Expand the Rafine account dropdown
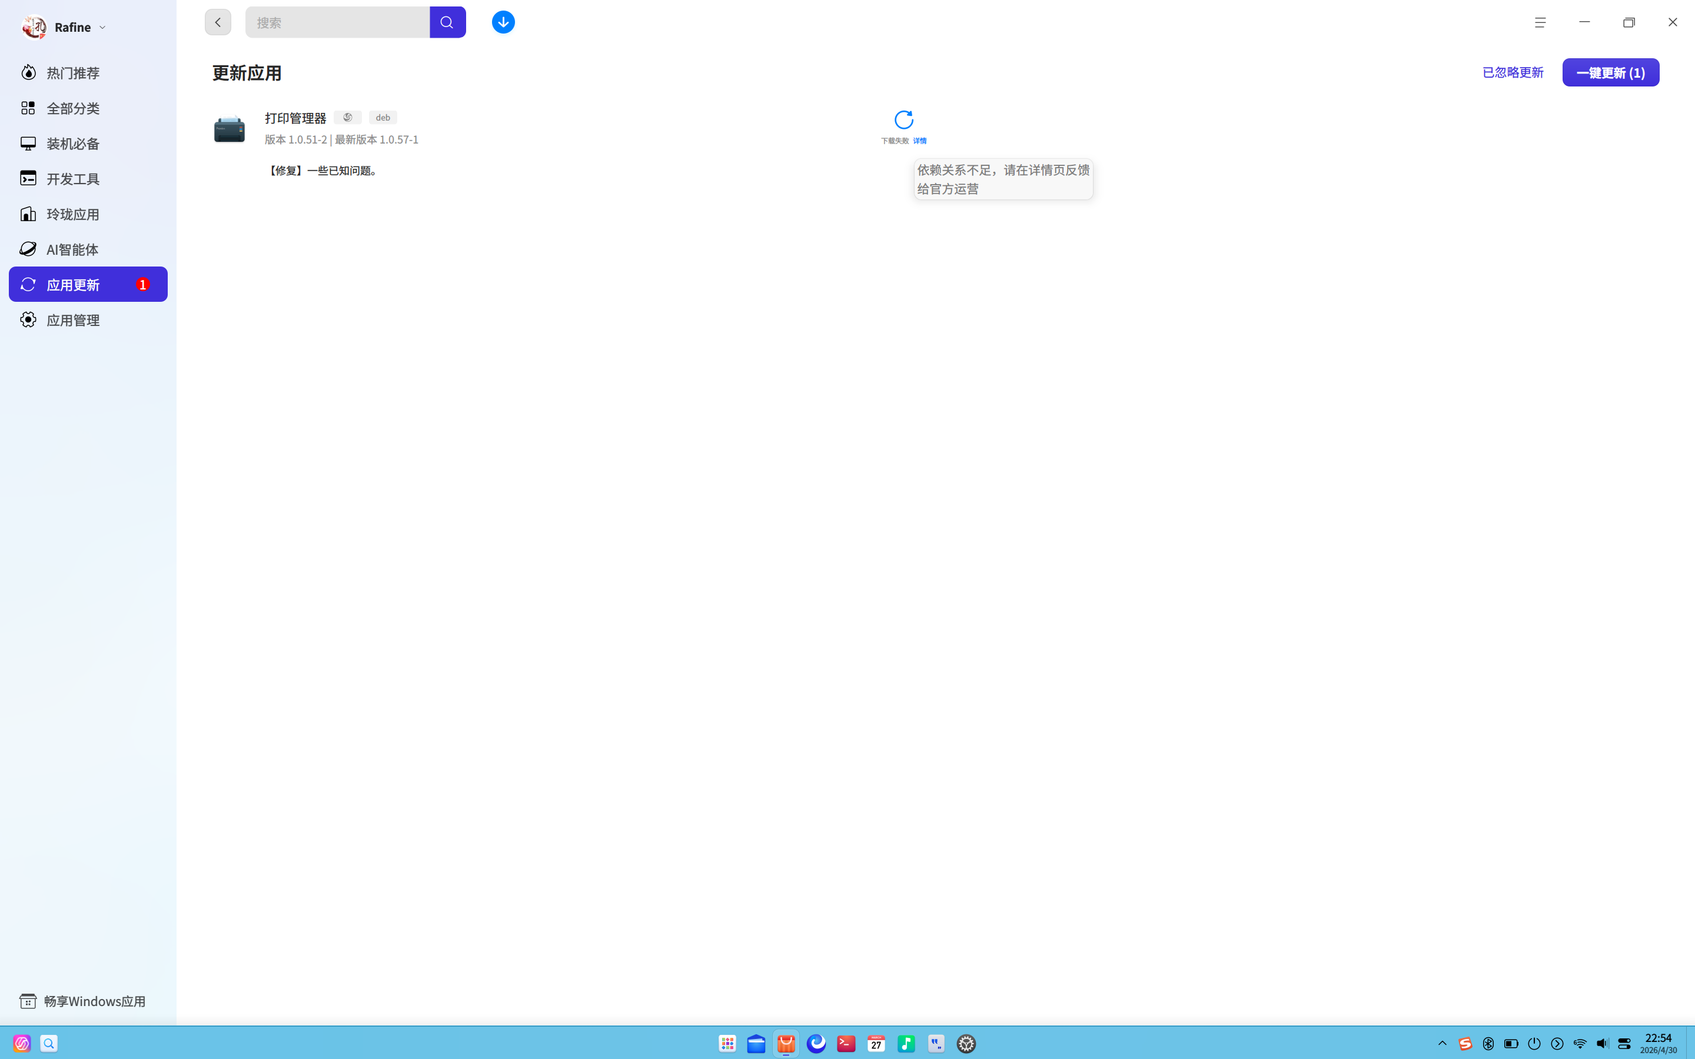Viewport: 1695px width, 1059px height. [x=102, y=27]
